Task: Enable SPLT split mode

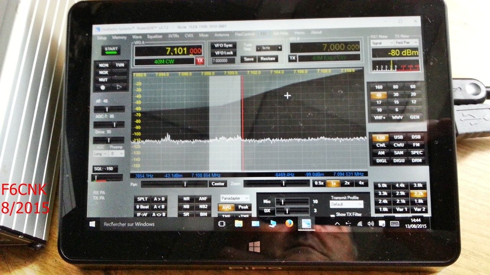Action: point(142,199)
